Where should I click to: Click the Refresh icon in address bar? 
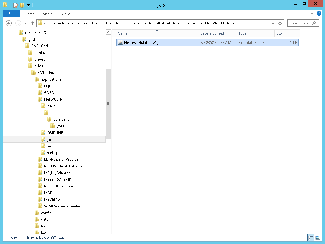[x=280, y=23]
